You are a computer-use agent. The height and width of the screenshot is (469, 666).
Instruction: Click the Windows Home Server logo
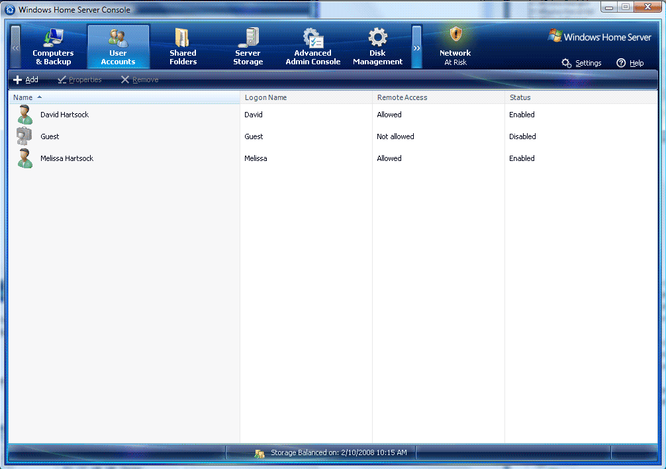point(599,37)
